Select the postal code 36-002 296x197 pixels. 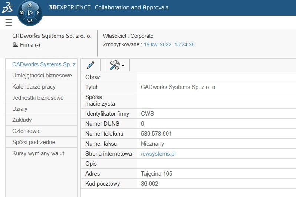click(x=149, y=184)
